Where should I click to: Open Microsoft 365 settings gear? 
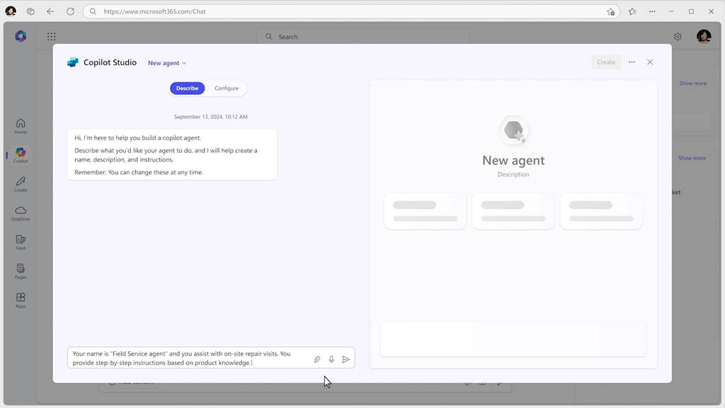pos(678,37)
